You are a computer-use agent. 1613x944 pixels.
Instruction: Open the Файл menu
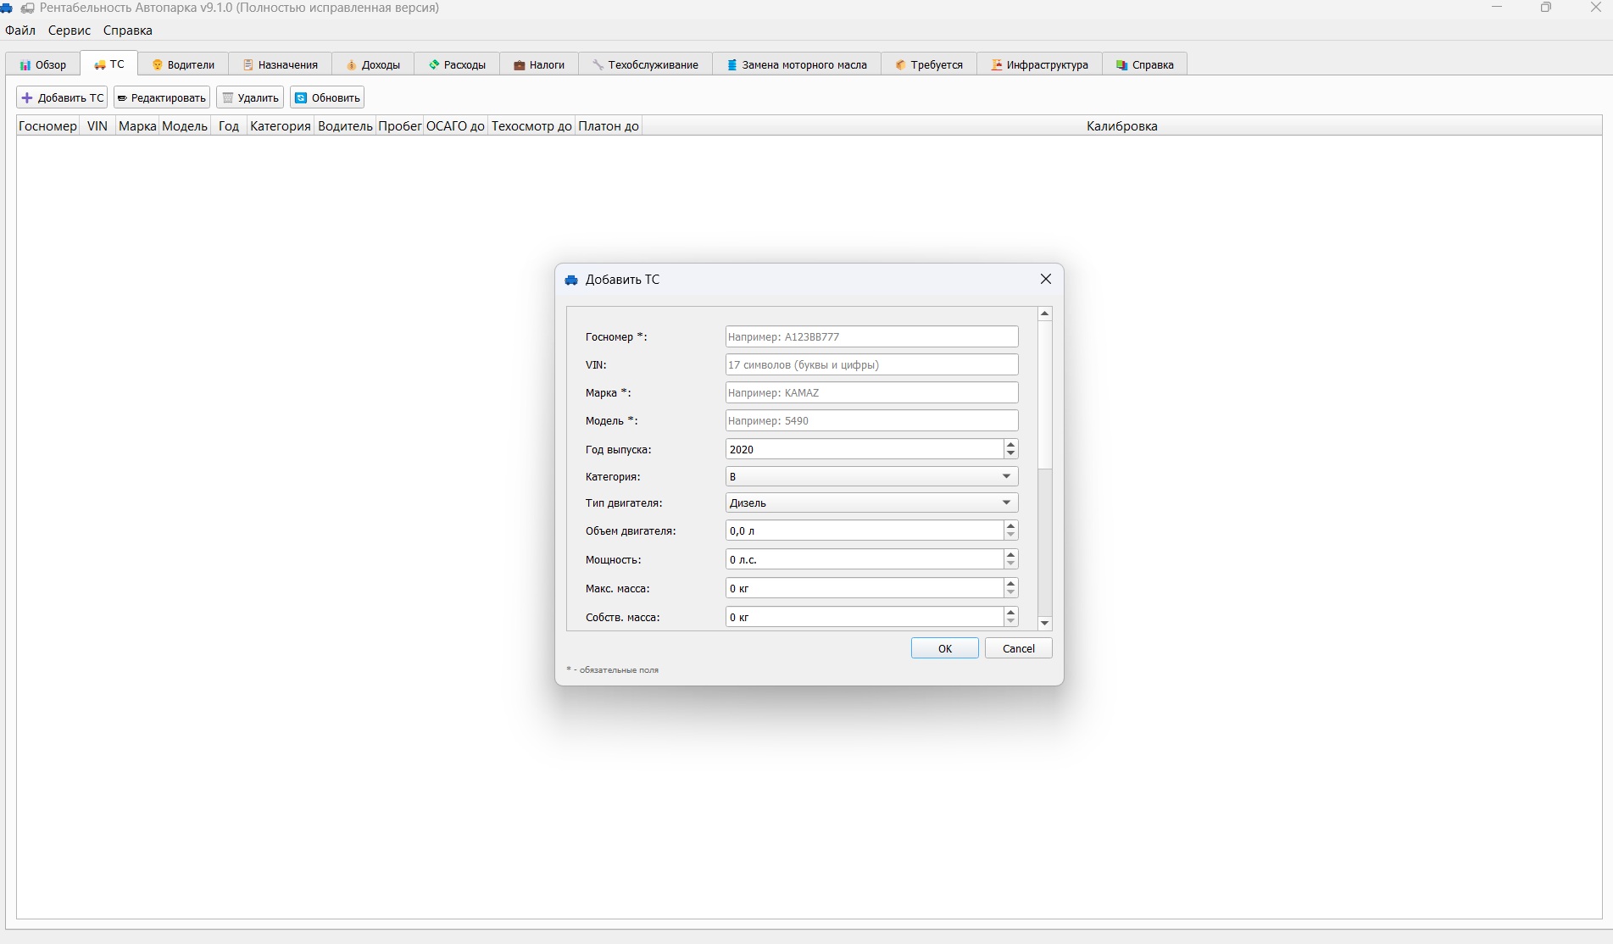tap(20, 31)
